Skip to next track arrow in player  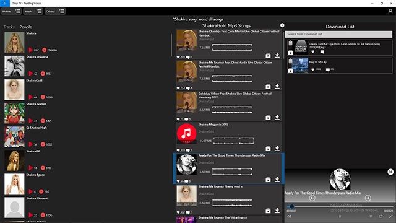pos(368,198)
